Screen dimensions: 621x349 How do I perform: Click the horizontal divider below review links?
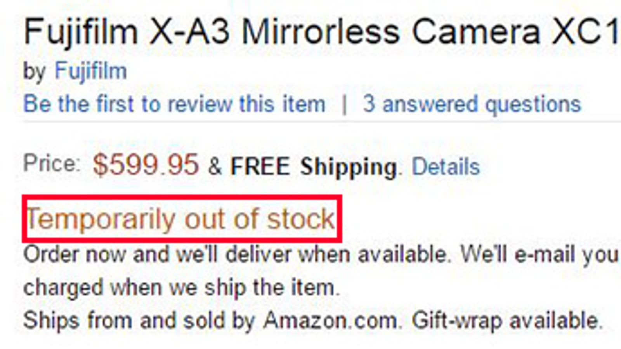coord(310,121)
